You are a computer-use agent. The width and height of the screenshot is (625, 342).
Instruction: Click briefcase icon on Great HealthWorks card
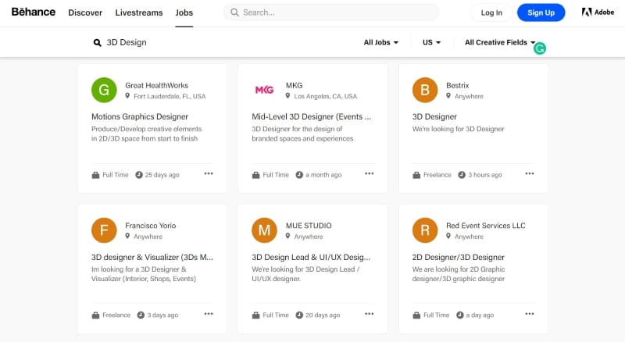click(x=95, y=175)
